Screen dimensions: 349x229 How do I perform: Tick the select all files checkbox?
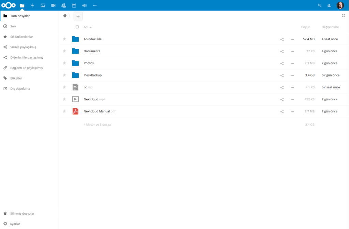point(77,27)
